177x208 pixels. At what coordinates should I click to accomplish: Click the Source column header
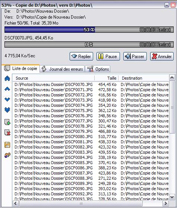tap(53, 78)
